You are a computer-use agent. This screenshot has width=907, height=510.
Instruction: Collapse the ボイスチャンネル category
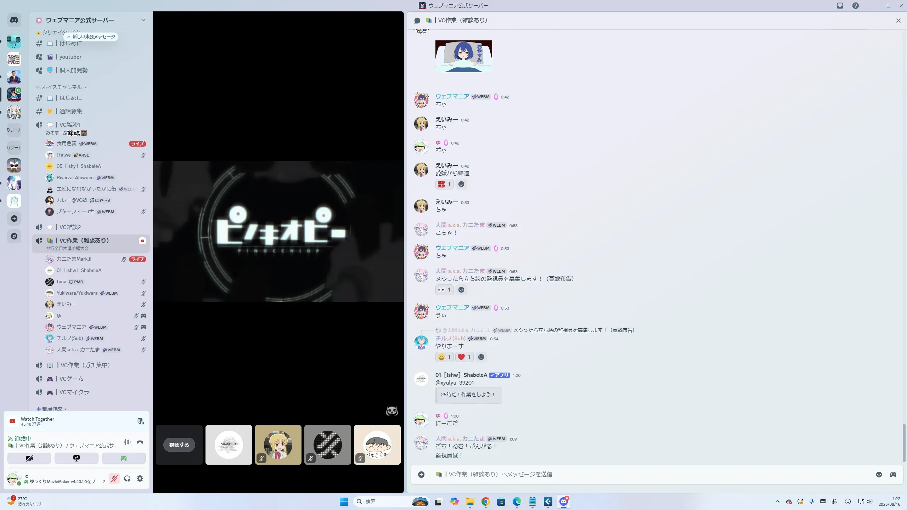pos(62,87)
